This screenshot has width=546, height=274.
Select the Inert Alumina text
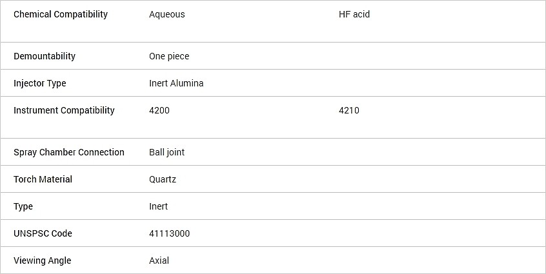click(176, 83)
